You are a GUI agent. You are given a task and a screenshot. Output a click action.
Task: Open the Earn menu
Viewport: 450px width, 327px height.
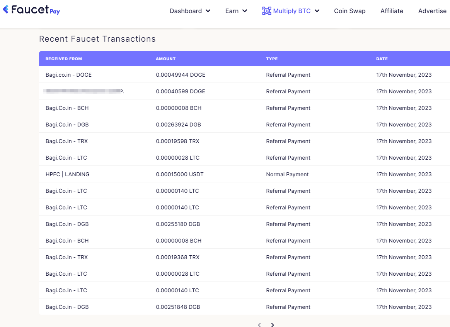(236, 11)
